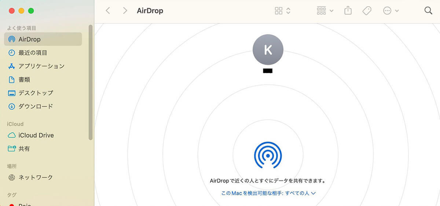Open デスクトップ in the sidebar
Screen dimensions: 440x206
tap(43, 93)
